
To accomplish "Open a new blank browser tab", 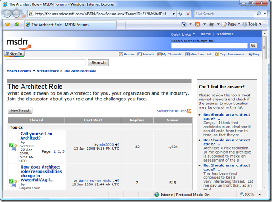I will pyautogui.click(x=121, y=25).
